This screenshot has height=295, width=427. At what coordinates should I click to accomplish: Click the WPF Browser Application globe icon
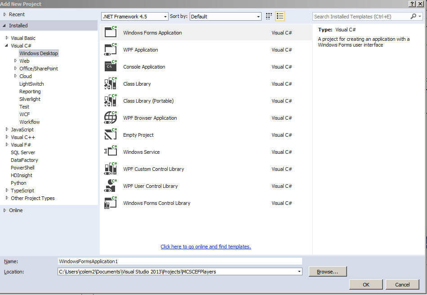pyautogui.click(x=111, y=117)
